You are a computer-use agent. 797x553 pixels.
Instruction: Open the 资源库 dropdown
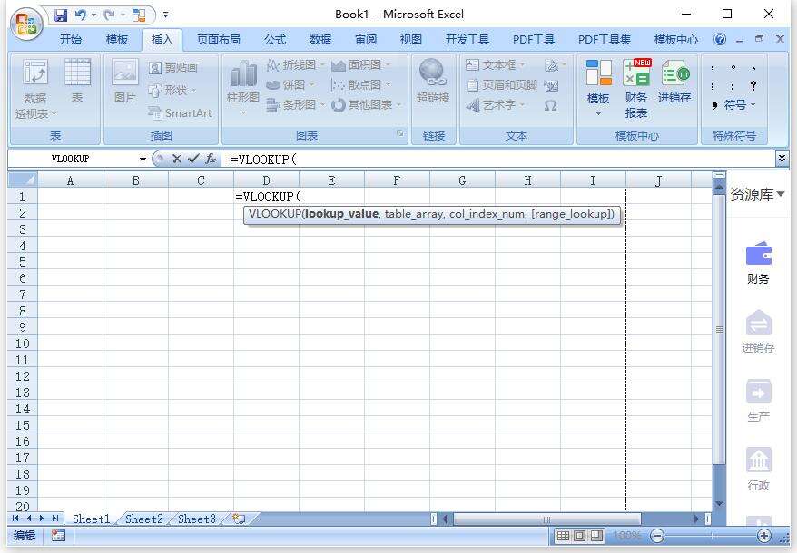pos(757,194)
